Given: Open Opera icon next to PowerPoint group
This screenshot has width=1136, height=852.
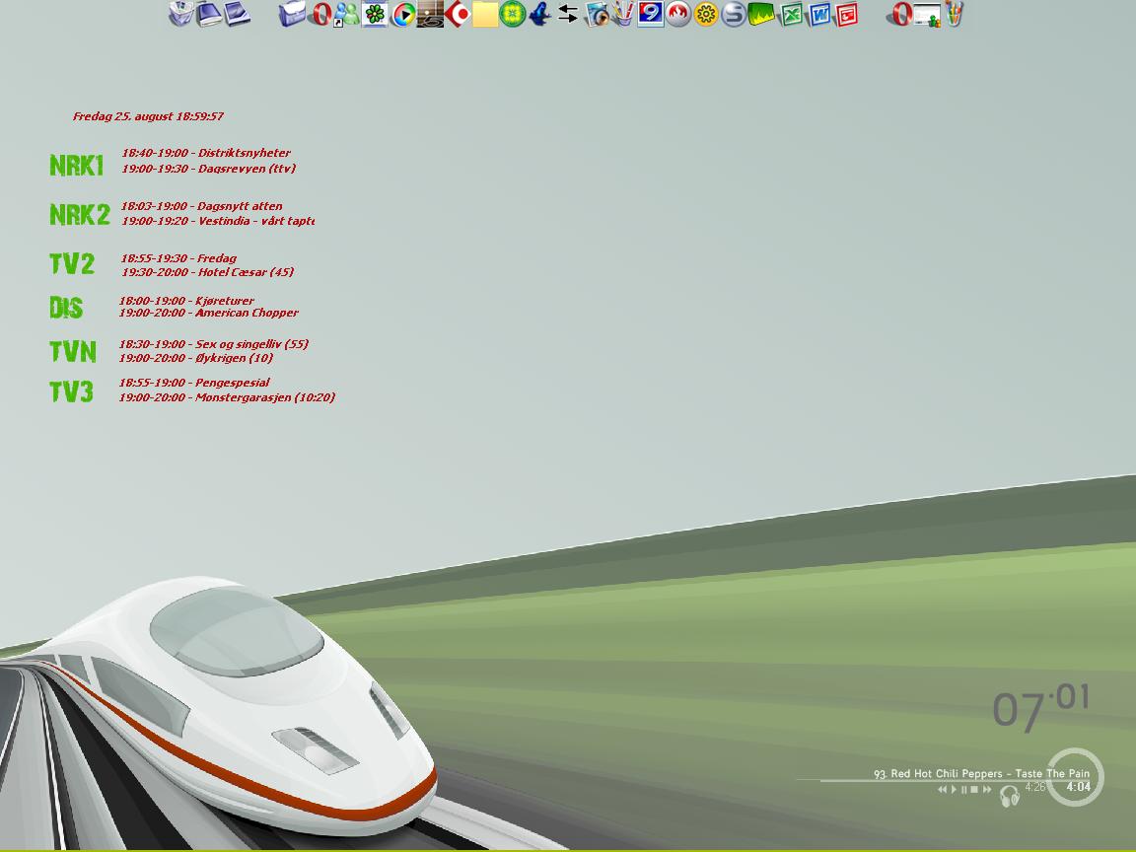Looking at the screenshot, I should pyautogui.click(x=899, y=14).
